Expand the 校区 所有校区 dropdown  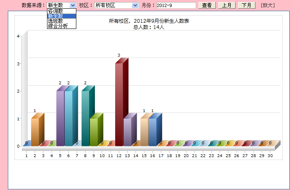tap(135, 5)
